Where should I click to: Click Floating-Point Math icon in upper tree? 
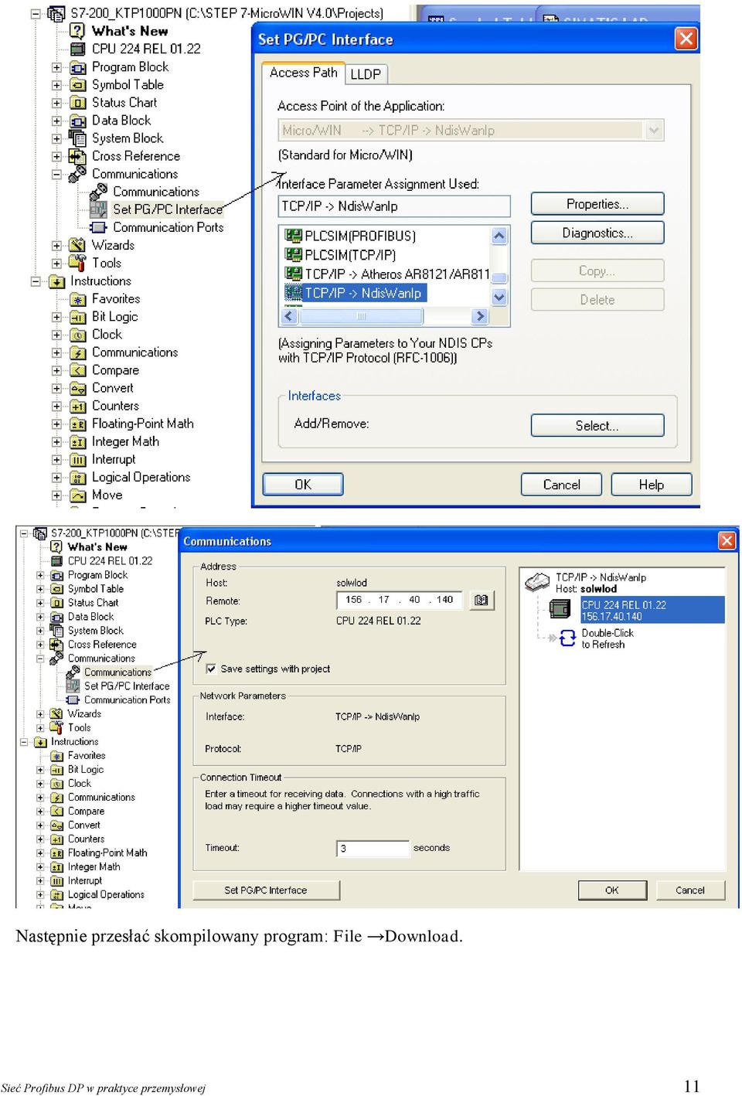[x=77, y=424]
